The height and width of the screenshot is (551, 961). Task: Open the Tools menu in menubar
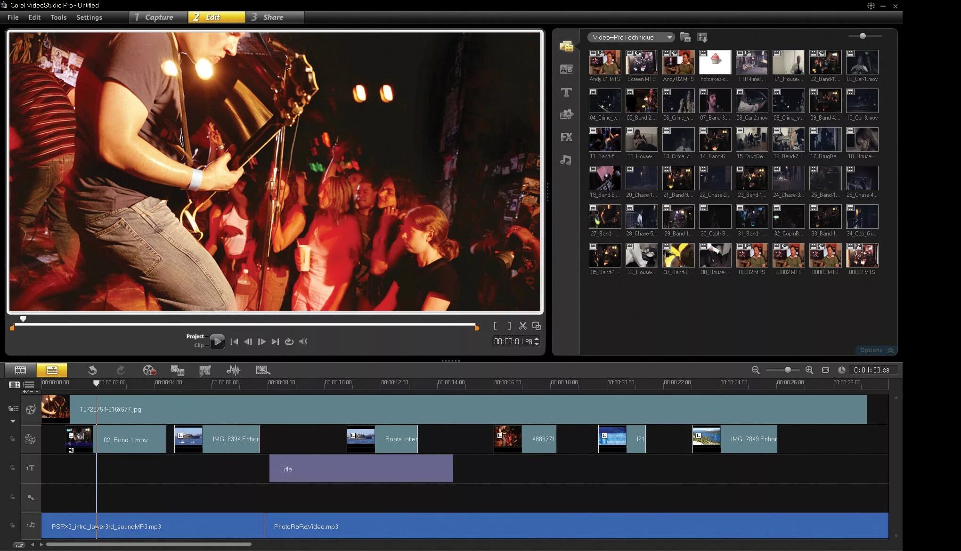coord(58,17)
